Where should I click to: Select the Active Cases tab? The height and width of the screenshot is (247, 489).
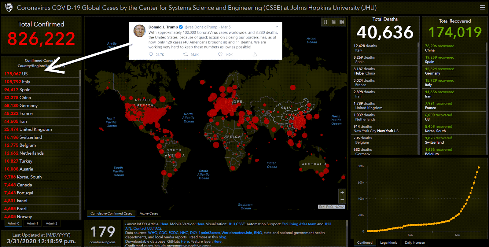(149, 213)
